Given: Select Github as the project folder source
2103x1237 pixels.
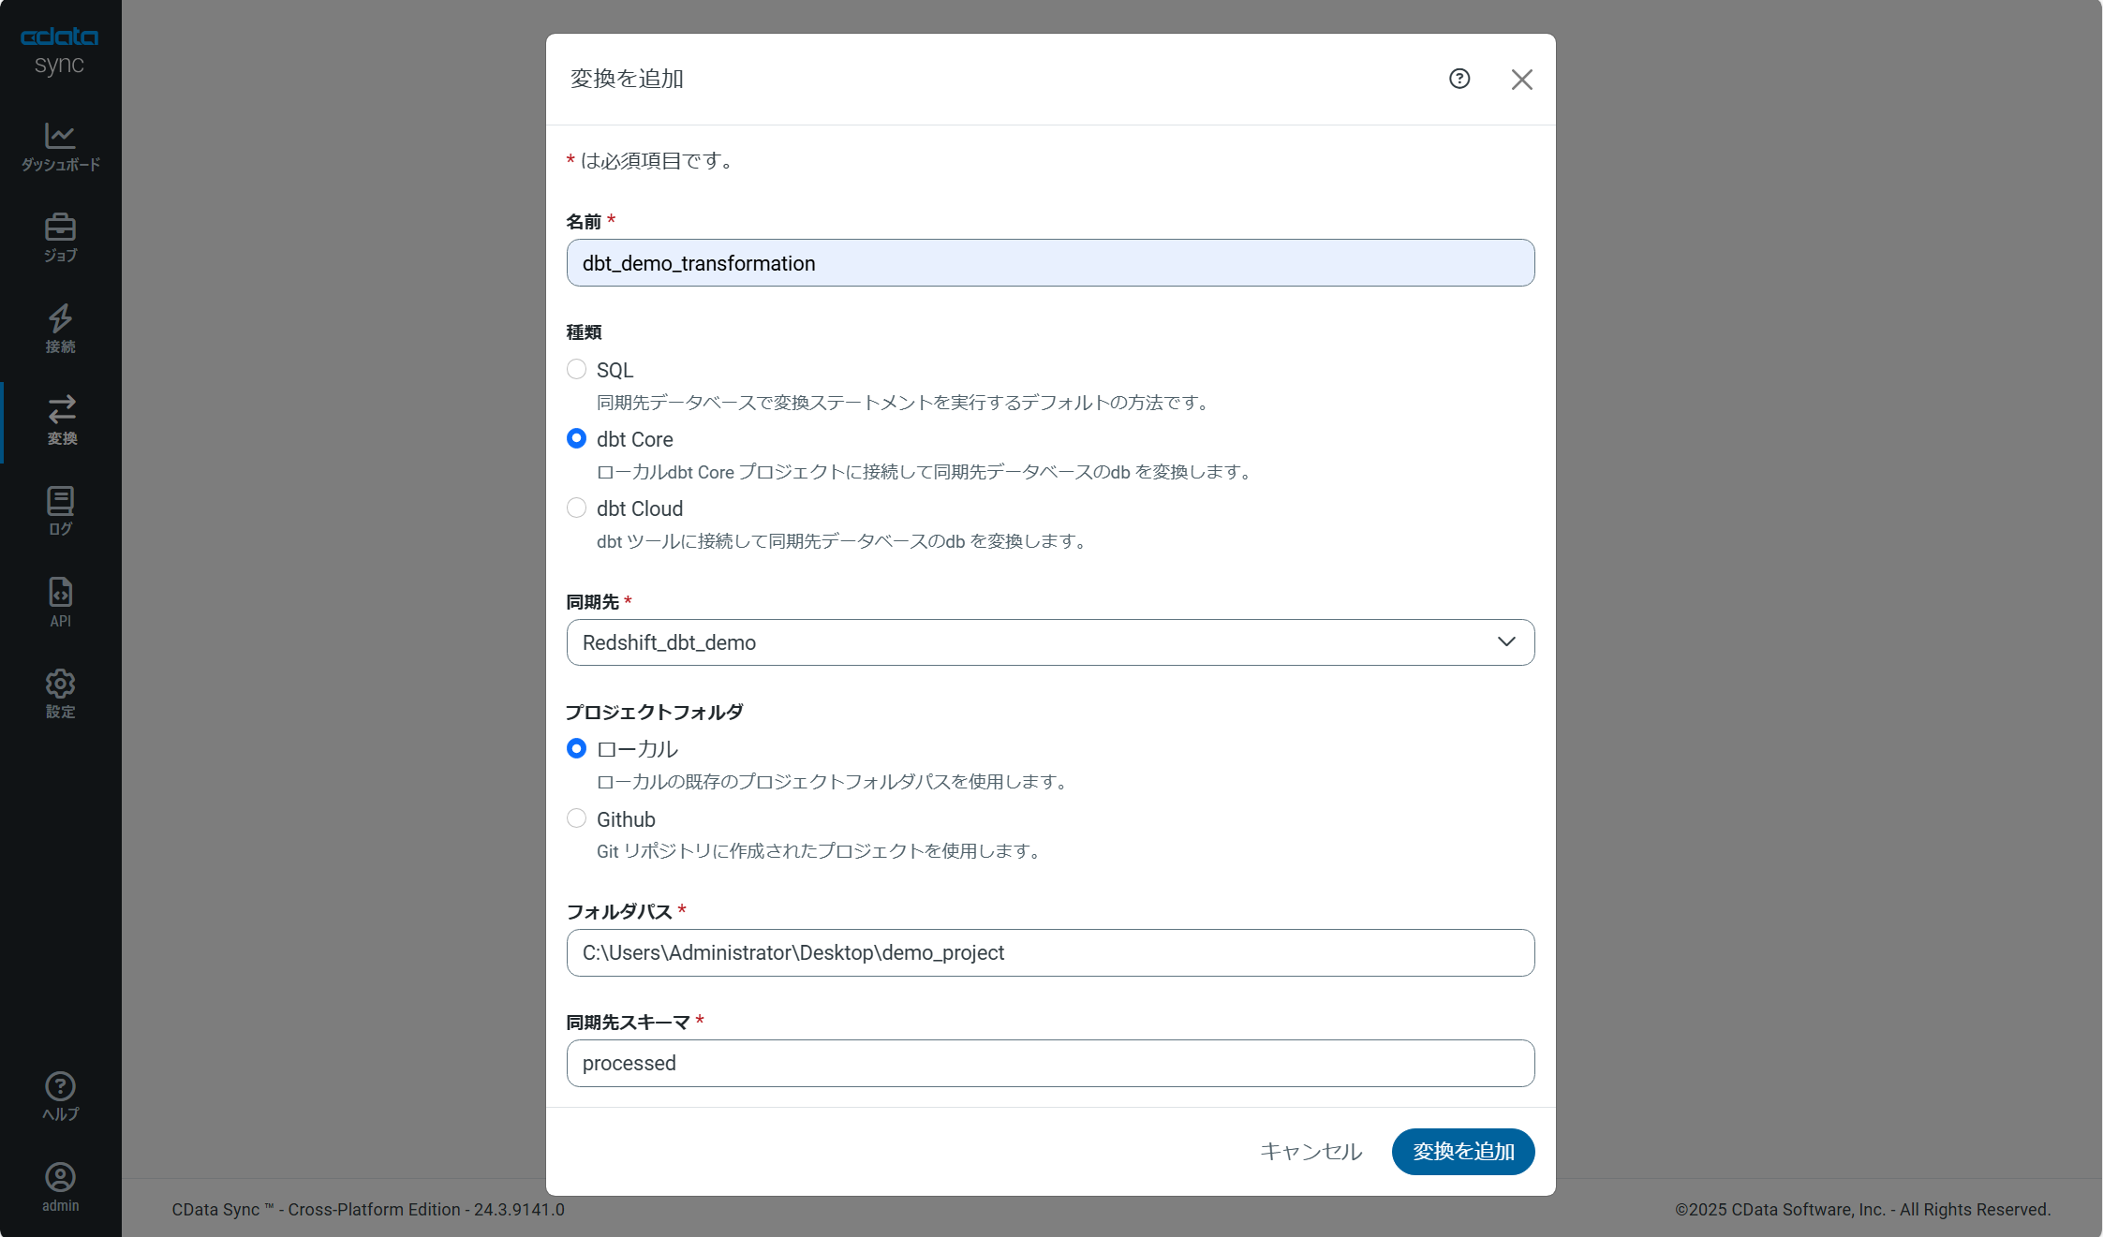Looking at the screenshot, I should 576,817.
